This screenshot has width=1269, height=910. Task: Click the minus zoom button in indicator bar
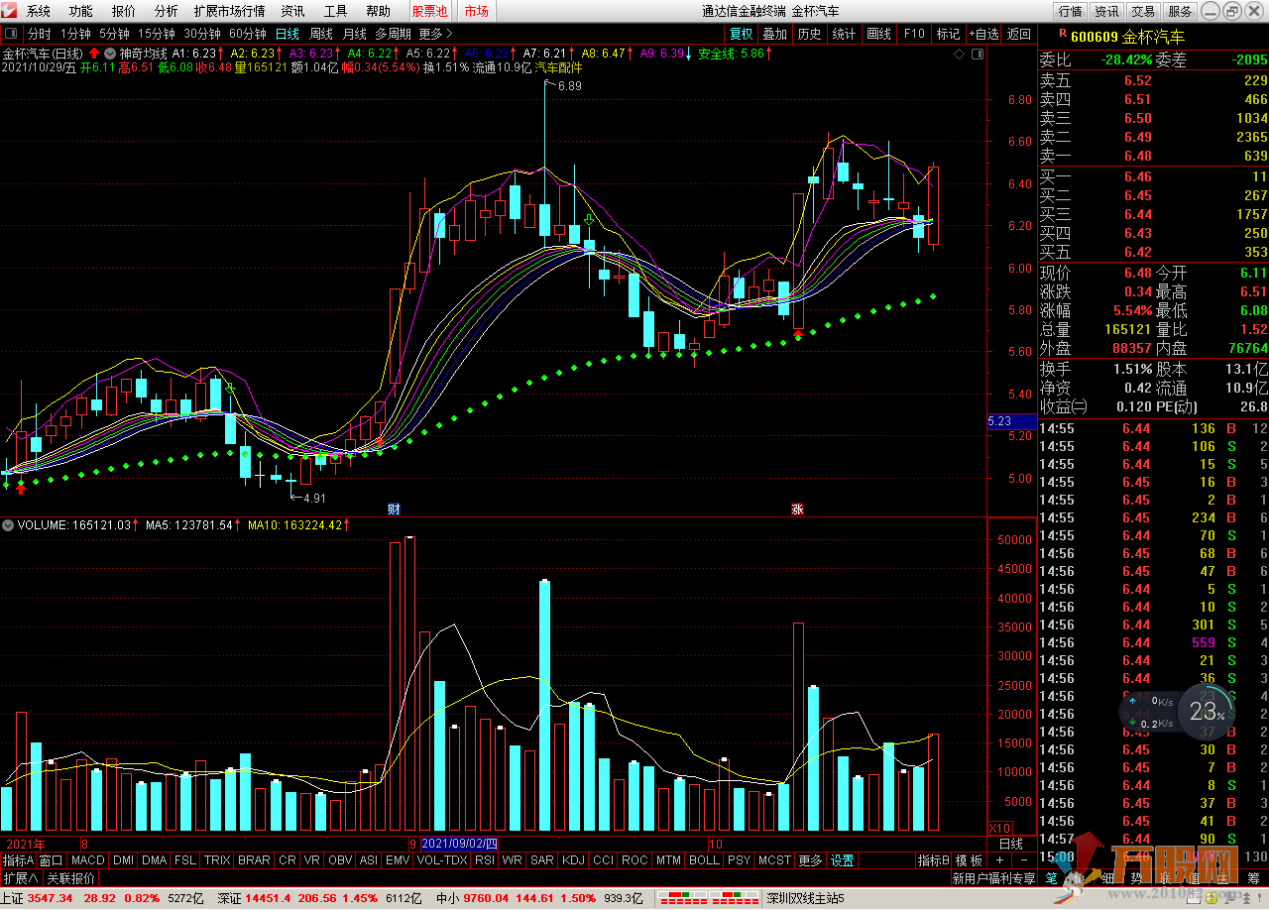(1023, 860)
